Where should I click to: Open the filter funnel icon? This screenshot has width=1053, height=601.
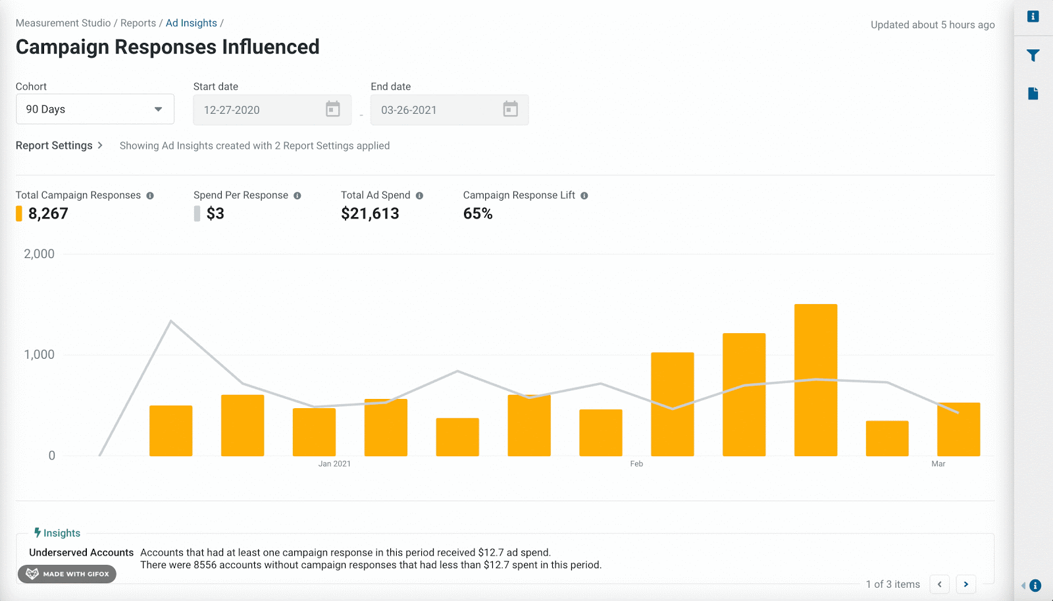point(1033,55)
